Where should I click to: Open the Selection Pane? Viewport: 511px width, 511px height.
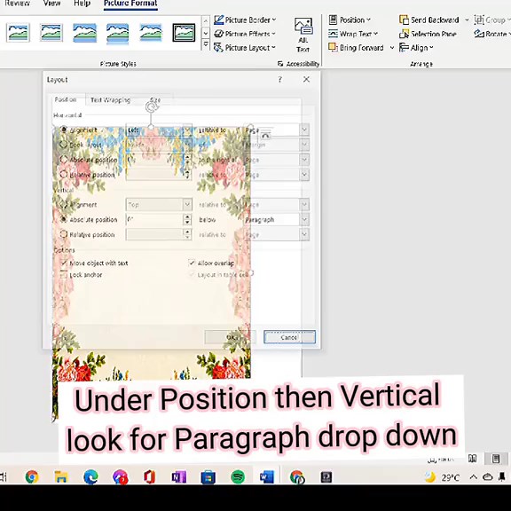click(x=428, y=34)
